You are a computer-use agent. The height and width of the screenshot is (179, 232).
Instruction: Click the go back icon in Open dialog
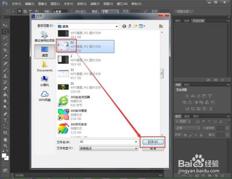tap(124, 26)
